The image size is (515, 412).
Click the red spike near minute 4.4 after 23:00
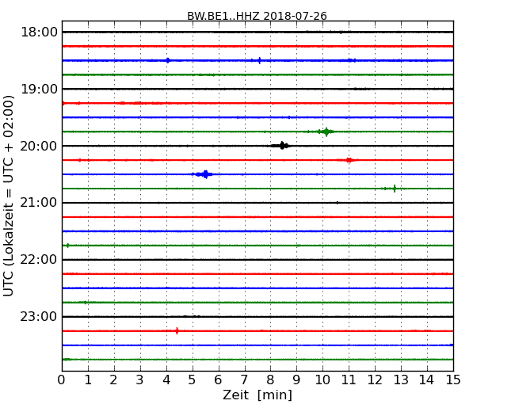177,331
